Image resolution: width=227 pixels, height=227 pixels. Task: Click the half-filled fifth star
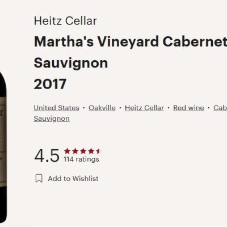point(99,151)
